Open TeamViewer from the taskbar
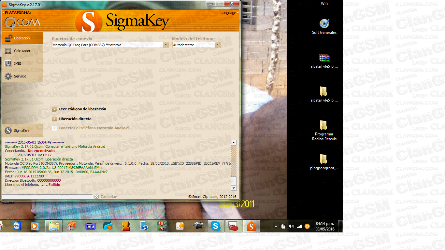The width and height of the screenshot is (445, 250). (16, 226)
